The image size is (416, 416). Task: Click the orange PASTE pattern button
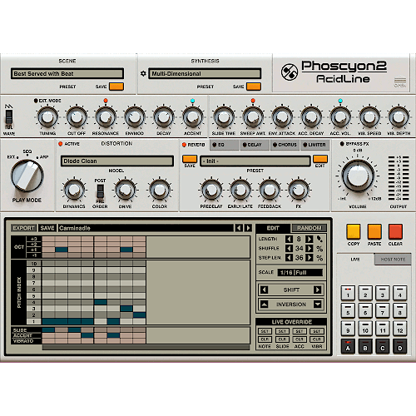[x=374, y=231]
